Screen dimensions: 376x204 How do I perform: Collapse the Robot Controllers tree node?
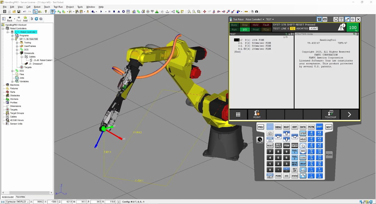pyautogui.click(x=3, y=28)
